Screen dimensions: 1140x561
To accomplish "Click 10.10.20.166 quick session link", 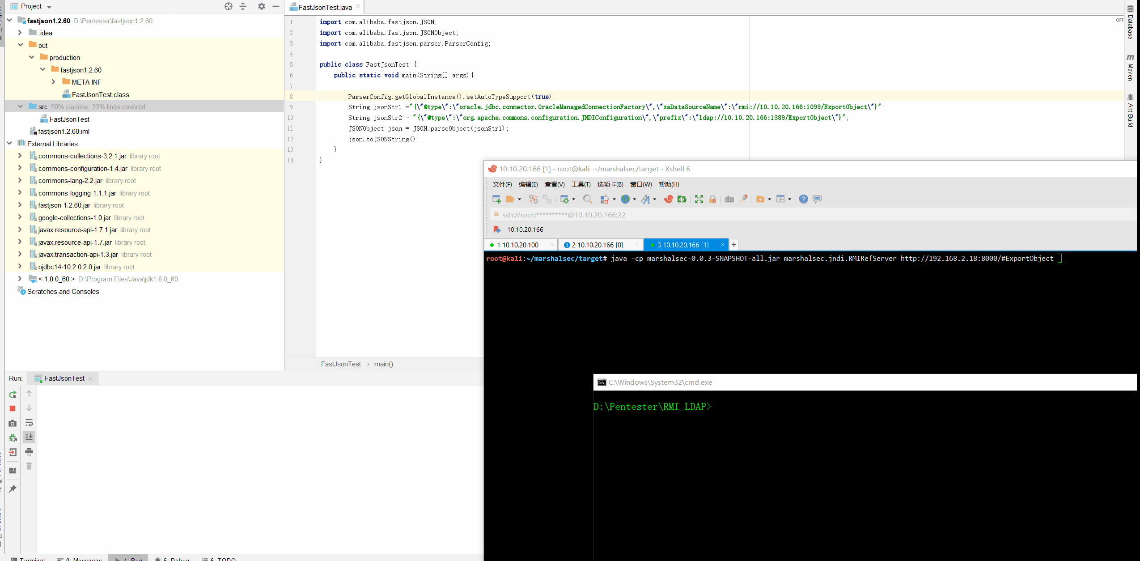I will 525,229.
